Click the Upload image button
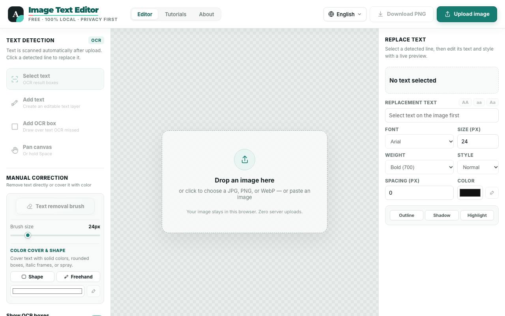 tap(467, 14)
